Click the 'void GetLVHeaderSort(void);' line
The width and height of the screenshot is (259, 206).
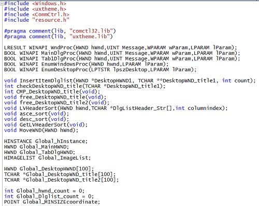[x=46, y=125]
